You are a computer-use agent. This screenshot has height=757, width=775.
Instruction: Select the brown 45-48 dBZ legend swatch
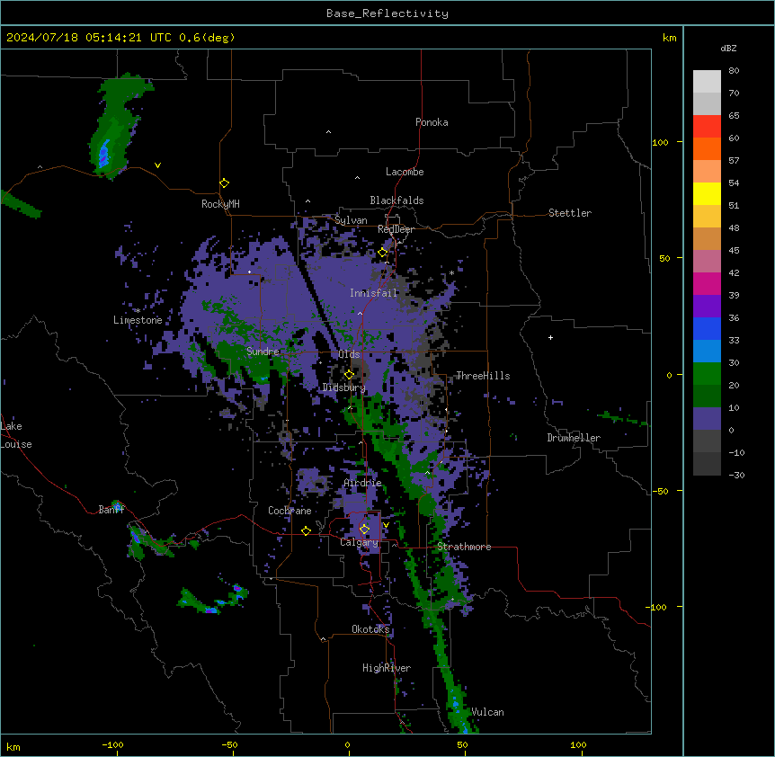click(707, 238)
